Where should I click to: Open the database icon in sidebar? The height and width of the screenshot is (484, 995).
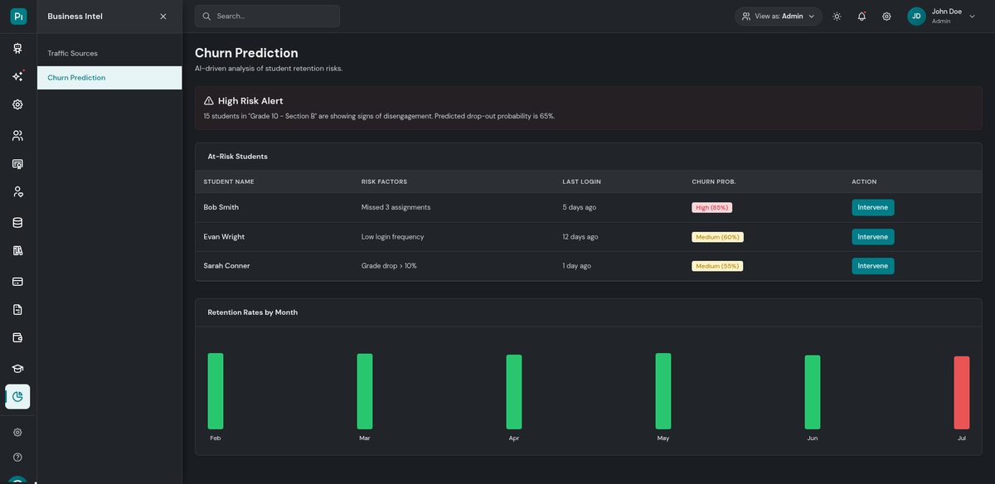[17, 223]
